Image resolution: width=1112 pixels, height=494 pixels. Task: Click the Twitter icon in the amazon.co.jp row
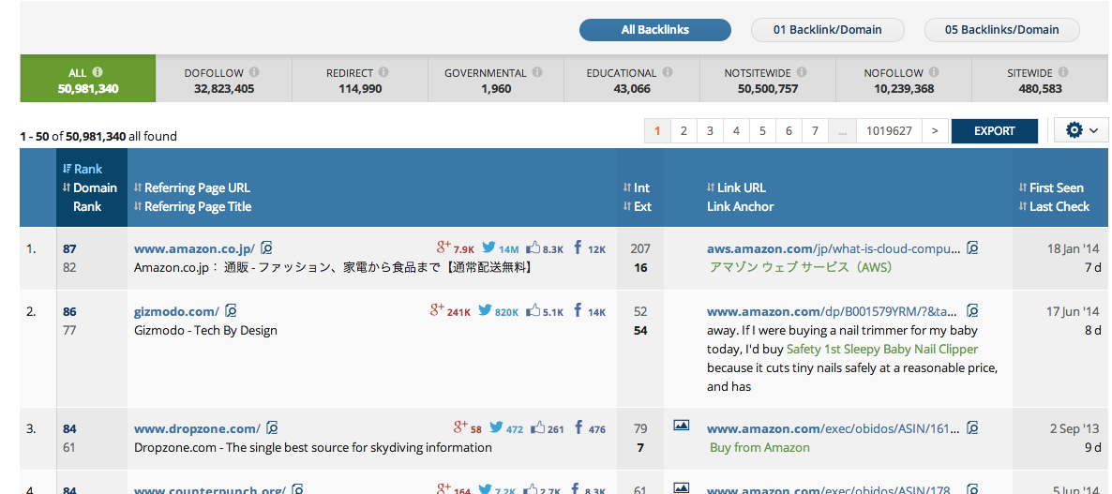[x=488, y=248]
